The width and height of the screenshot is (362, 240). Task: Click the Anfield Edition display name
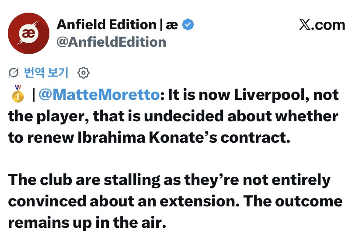point(107,24)
